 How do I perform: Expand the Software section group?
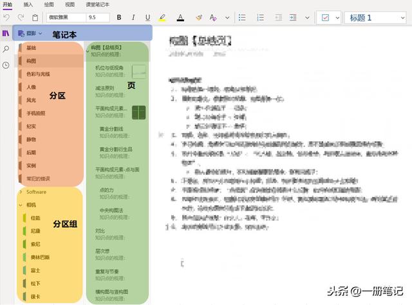[x=21, y=192]
